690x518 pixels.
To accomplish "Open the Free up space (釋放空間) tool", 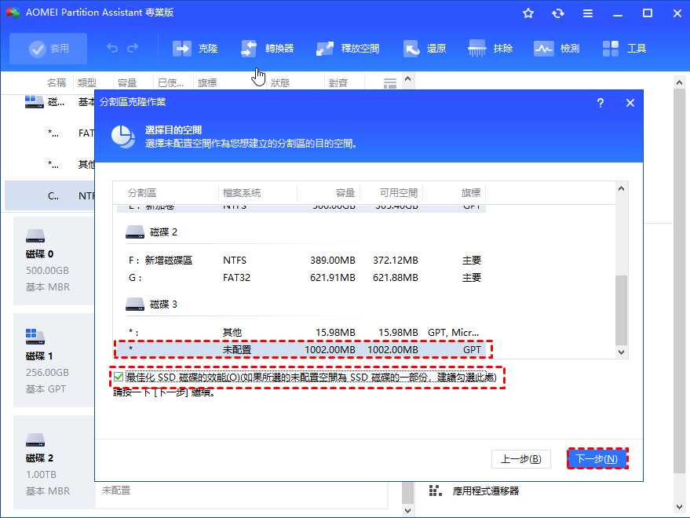I will 348,49.
